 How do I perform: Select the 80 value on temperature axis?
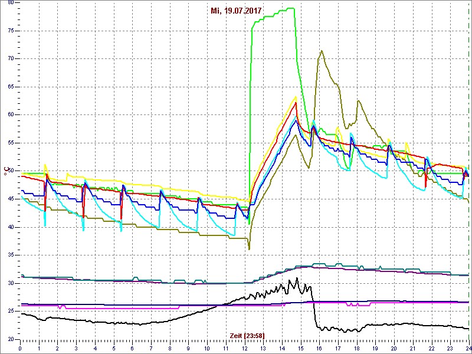(9, 2)
